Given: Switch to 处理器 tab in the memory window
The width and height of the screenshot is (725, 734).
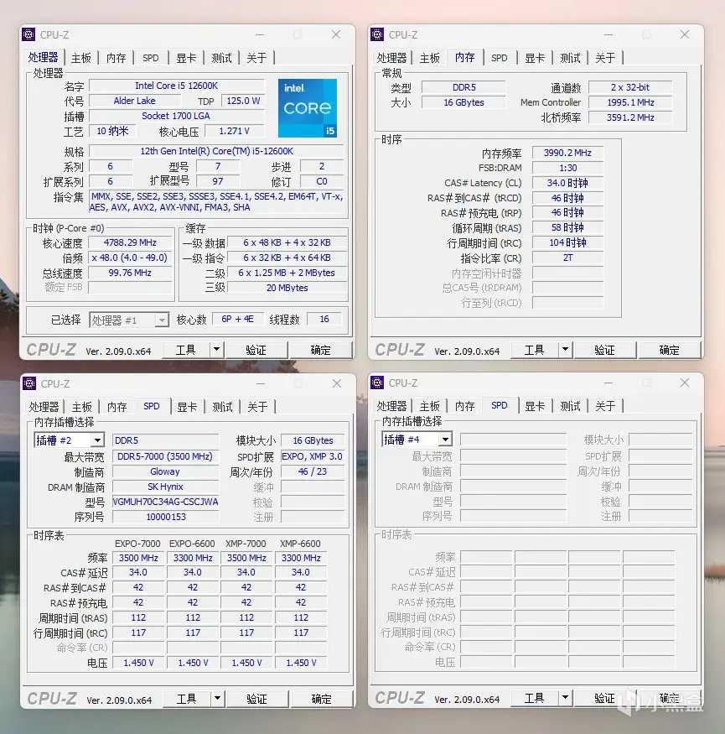Looking at the screenshot, I should pyautogui.click(x=391, y=58).
